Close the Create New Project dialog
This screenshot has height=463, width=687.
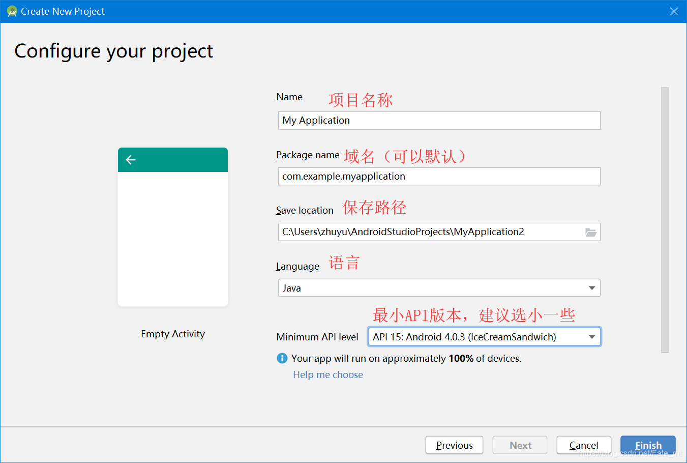pyautogui.click(x=674, y=11)
